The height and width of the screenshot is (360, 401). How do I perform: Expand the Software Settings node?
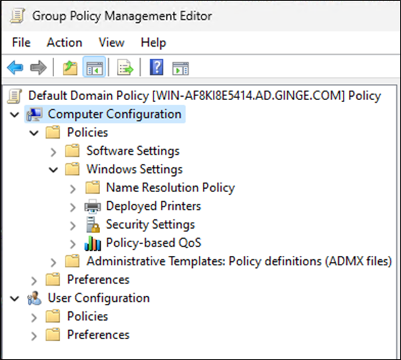53,152
